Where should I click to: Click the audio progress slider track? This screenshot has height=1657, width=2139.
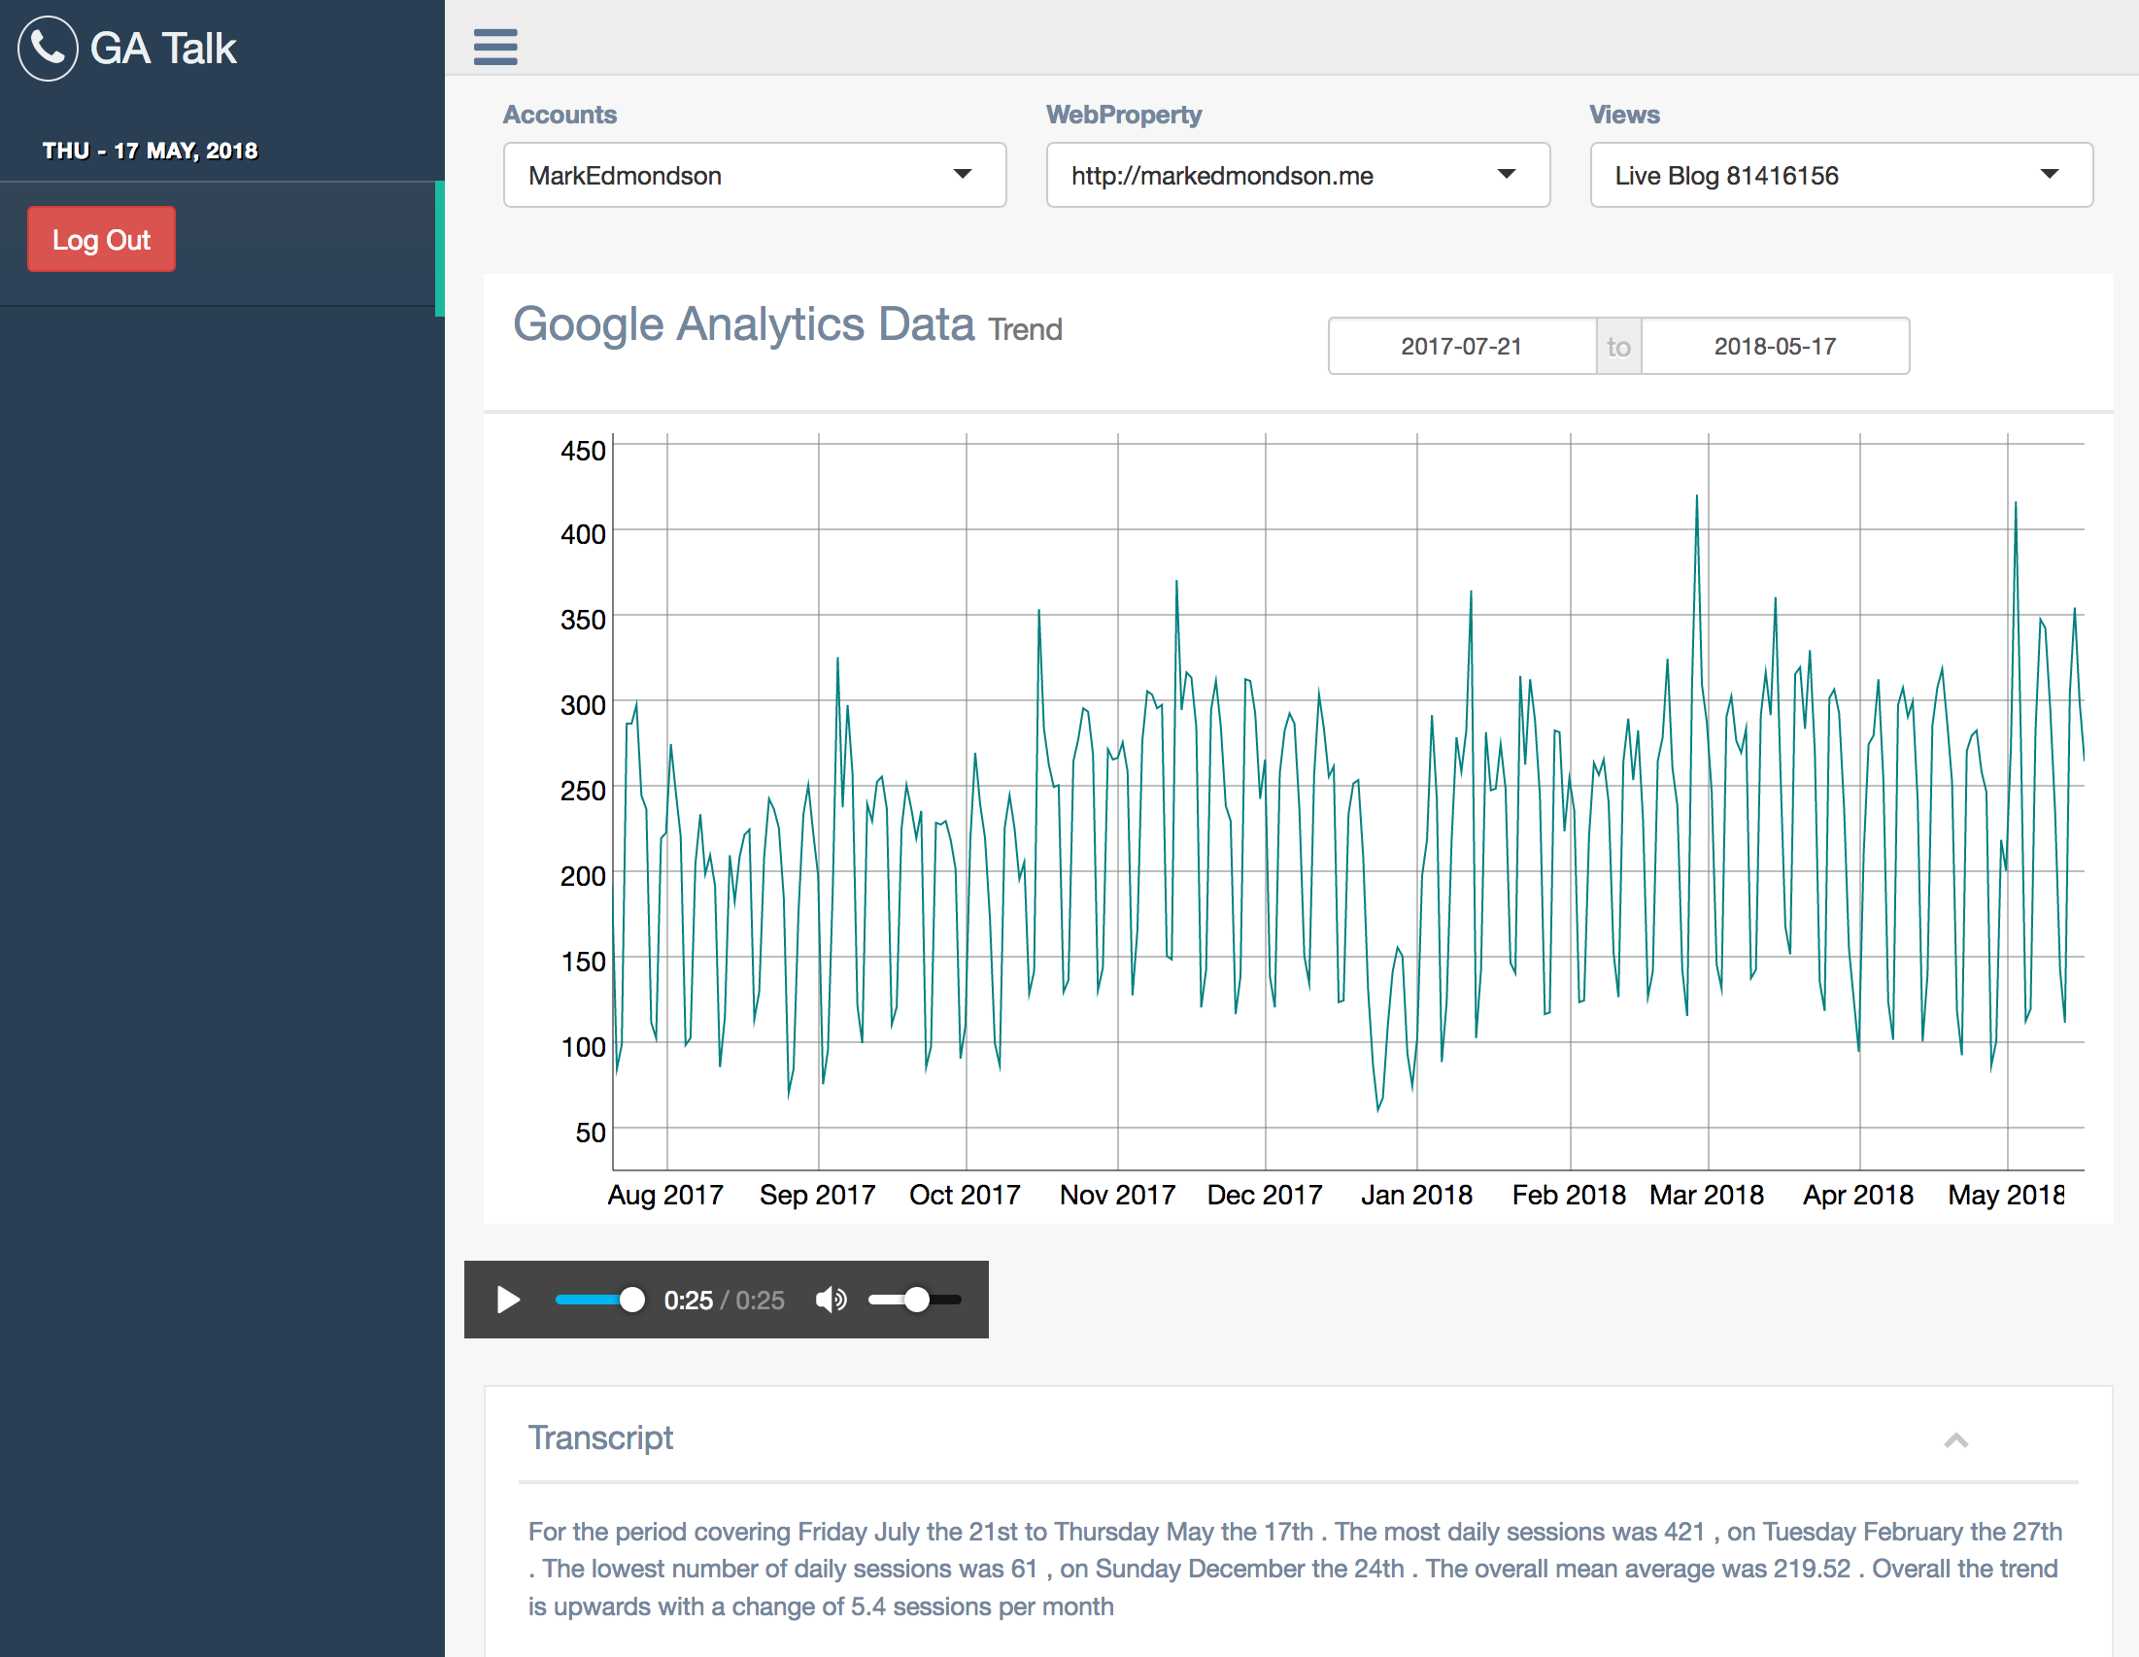point(588,1300)
